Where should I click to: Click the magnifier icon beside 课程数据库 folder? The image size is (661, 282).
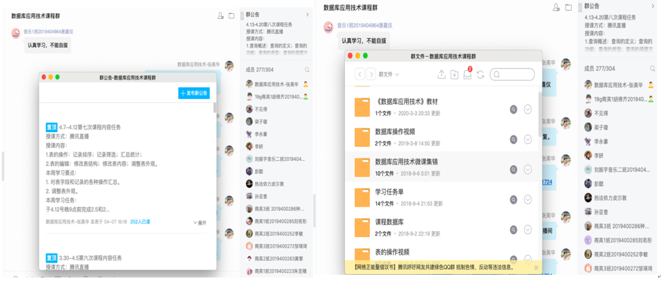513,229
